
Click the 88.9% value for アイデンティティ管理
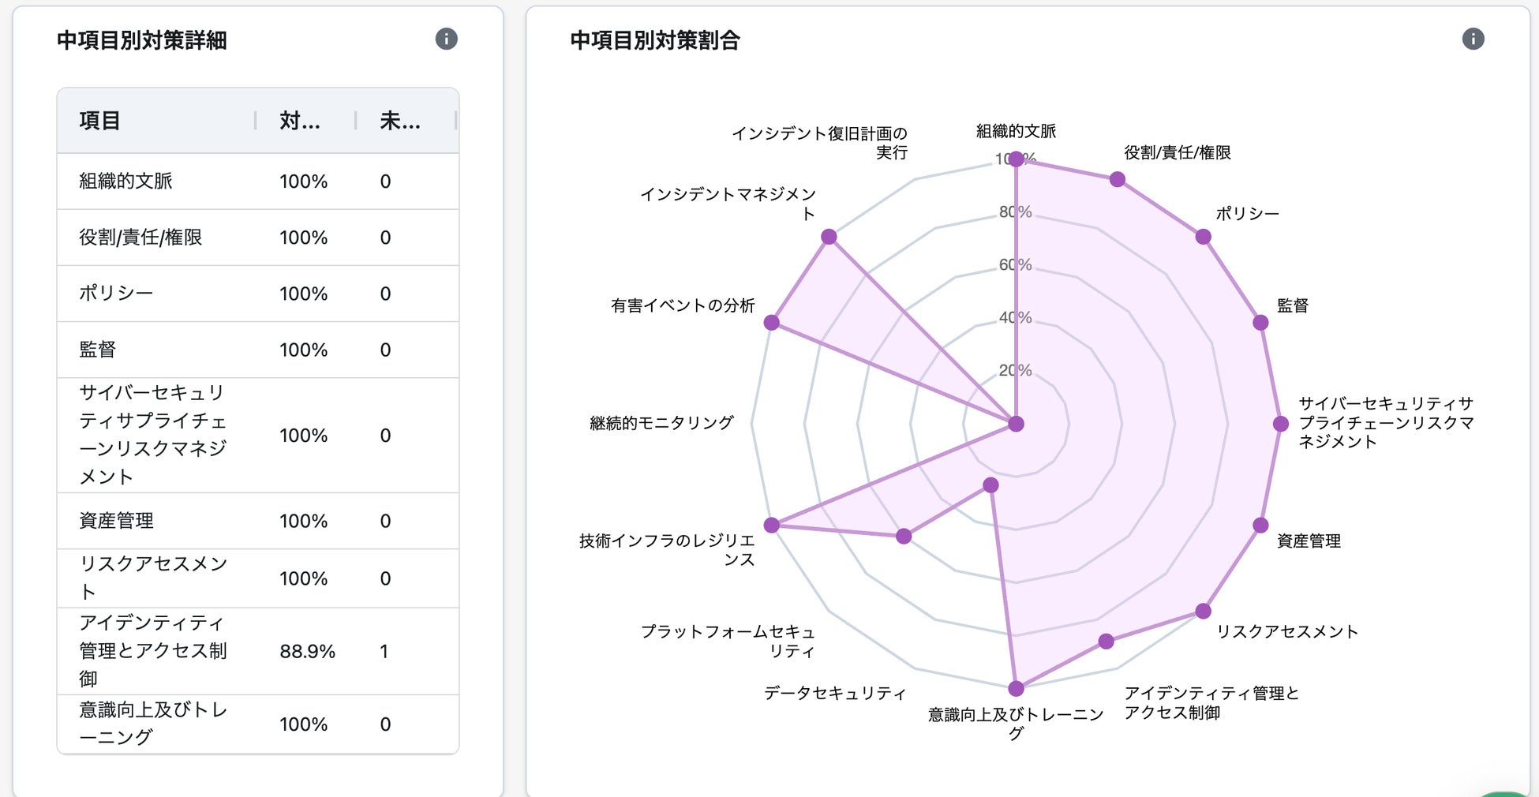307,652
